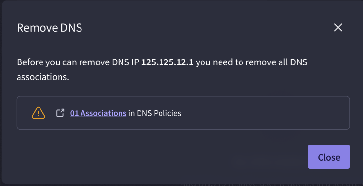Viewport: 363px width, 186px height.
Task: Click 'you need to remove all DNS' text
Action: (x=251, y=62)
